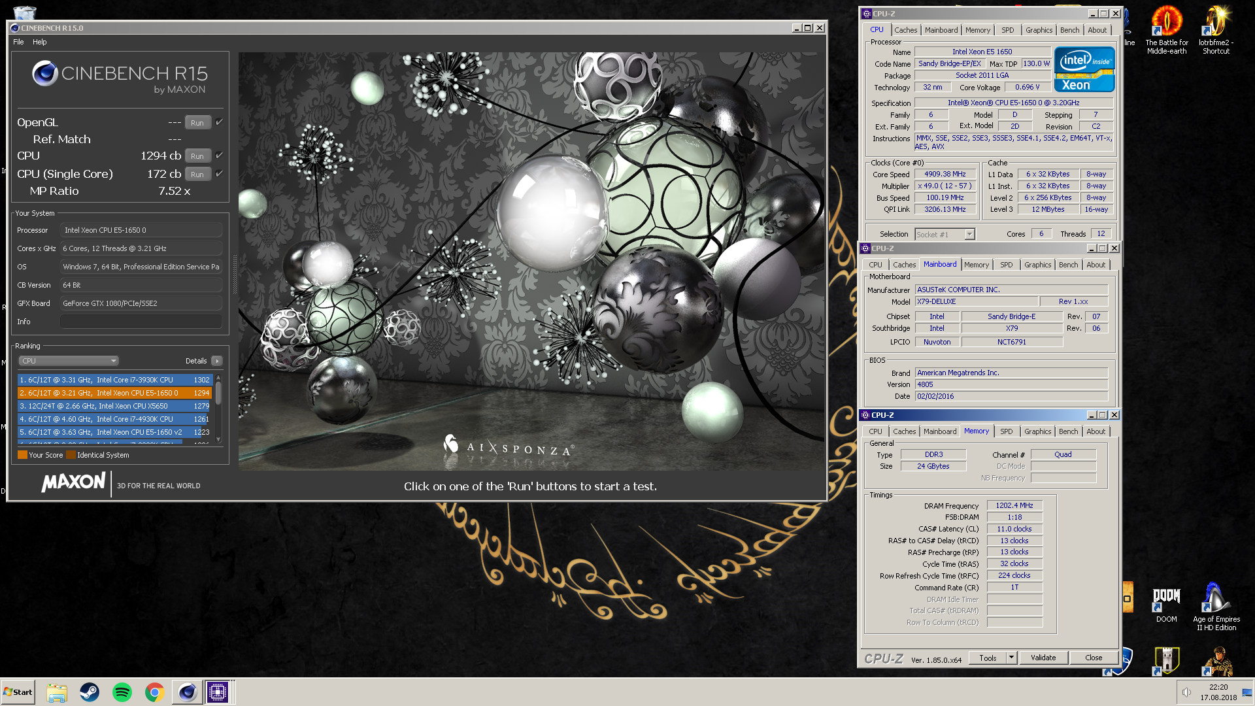Select ranking entry Intel Core i7-3930K CPU

point(114,380)
